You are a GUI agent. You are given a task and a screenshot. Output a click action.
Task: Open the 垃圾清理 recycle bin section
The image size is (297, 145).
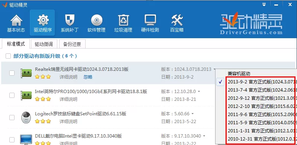point(123,23)
